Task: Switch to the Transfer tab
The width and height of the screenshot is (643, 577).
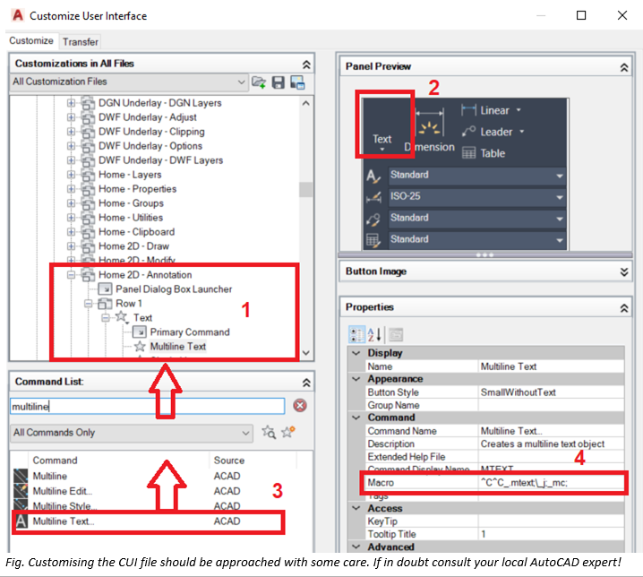Action: point(81,42)
